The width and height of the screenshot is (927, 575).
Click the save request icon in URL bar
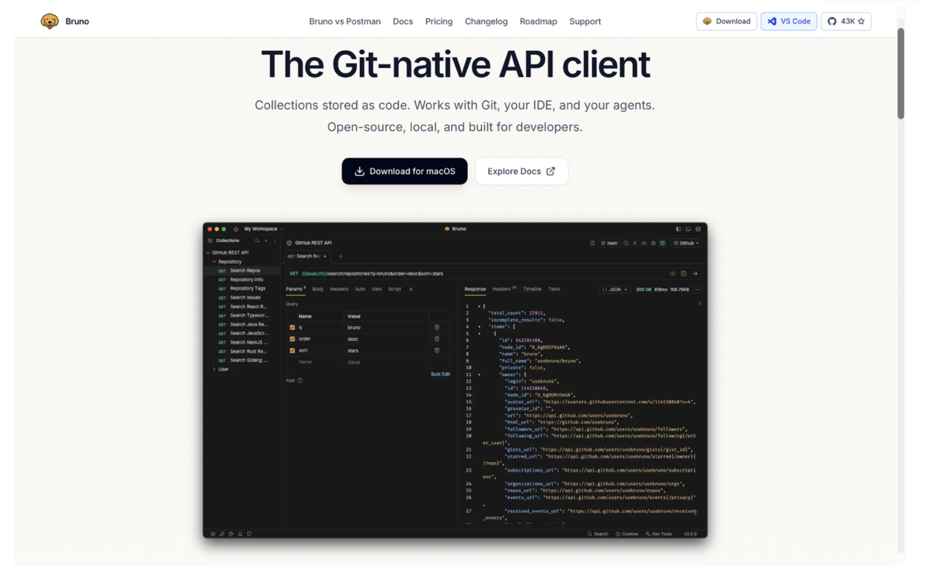click(684, 274)
